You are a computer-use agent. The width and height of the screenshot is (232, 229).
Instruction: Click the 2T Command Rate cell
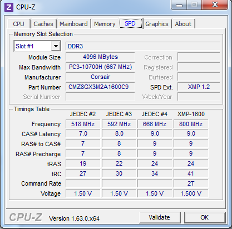(x=191, y=183)
